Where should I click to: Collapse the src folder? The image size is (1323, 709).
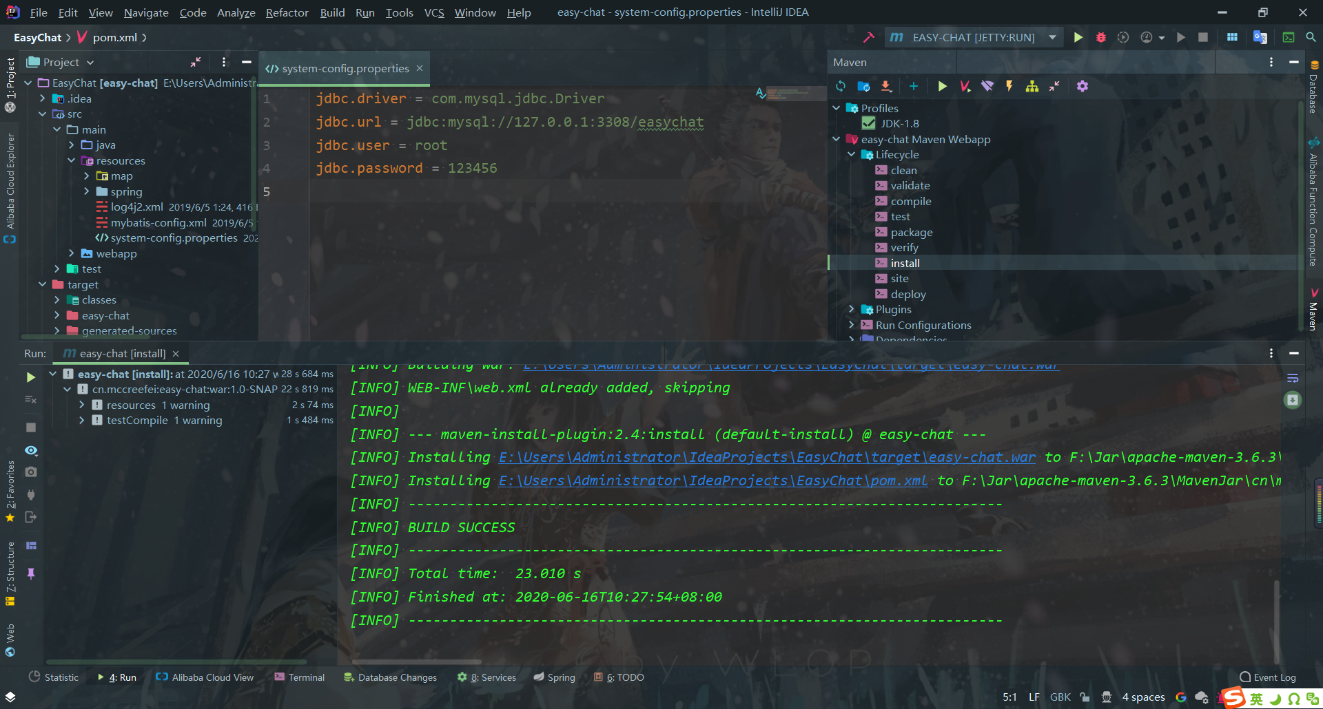43,114
